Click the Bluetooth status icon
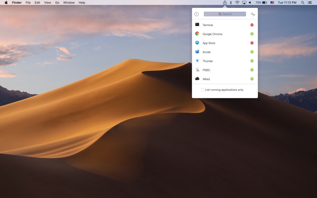Screen dimensions: 317x198 coord(231,3)
